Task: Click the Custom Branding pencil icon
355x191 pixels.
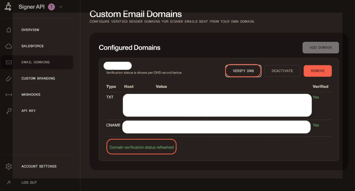Action: pos(9,78)
